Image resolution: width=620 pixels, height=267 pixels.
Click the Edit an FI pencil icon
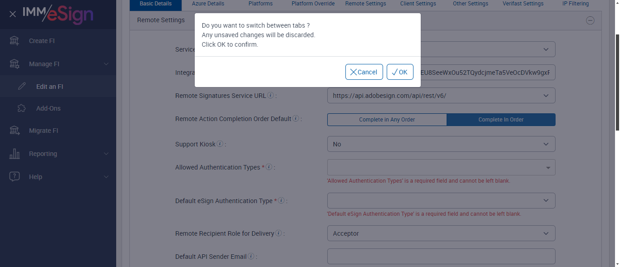coord(22,87)
